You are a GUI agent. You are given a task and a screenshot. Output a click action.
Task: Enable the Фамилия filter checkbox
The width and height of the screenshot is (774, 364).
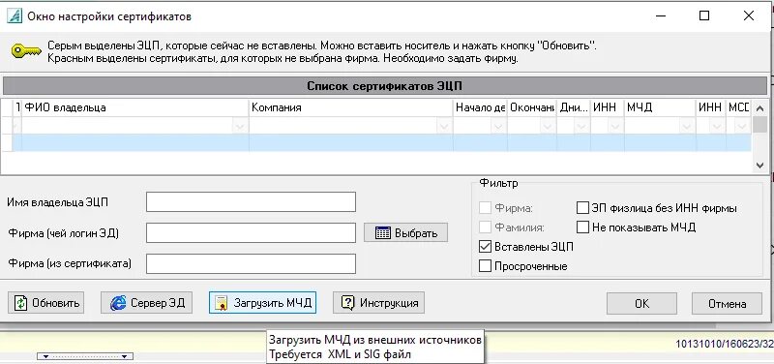[486, 227]
